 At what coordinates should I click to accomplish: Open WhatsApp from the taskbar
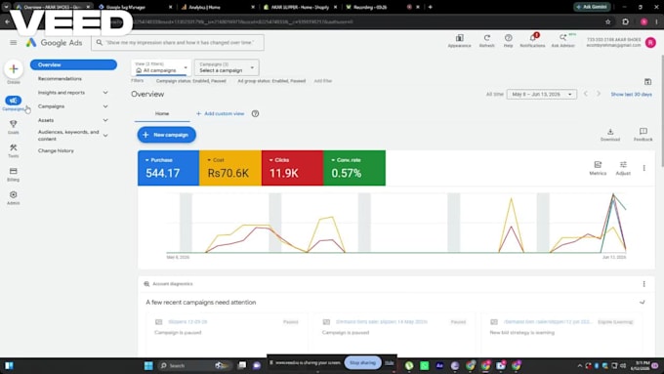click(x=425, y=365)
